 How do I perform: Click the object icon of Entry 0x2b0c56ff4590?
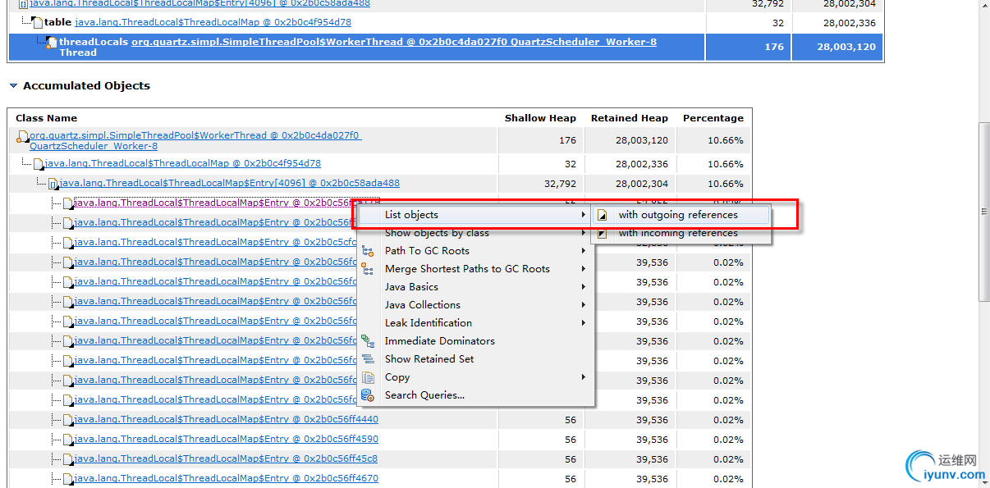[x=68, y=440]
